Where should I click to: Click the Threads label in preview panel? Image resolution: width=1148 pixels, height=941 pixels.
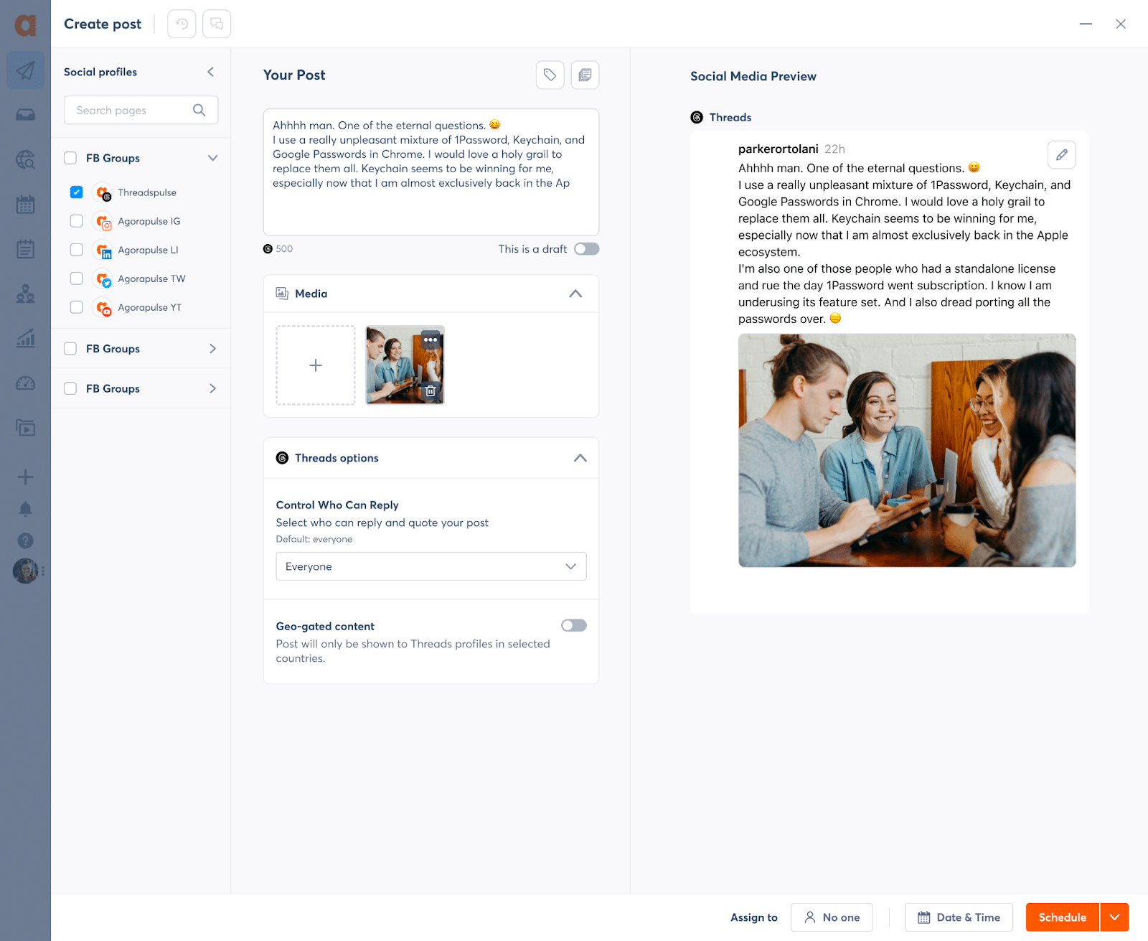click(x=730, y=118)
